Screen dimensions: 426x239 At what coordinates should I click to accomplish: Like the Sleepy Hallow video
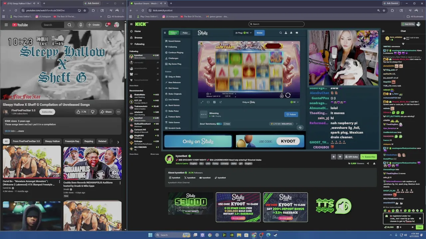(x=82, y=112)
